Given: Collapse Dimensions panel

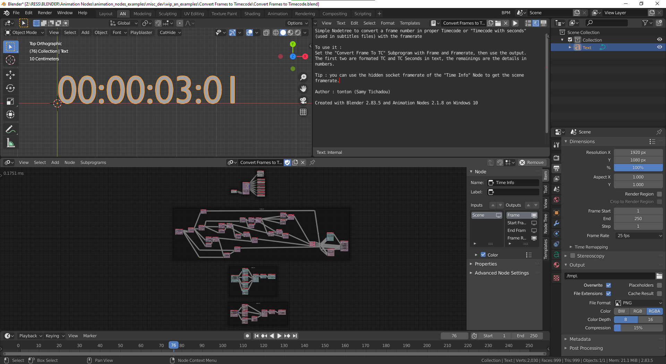Looking at the screenshot, I should point(582,141).
